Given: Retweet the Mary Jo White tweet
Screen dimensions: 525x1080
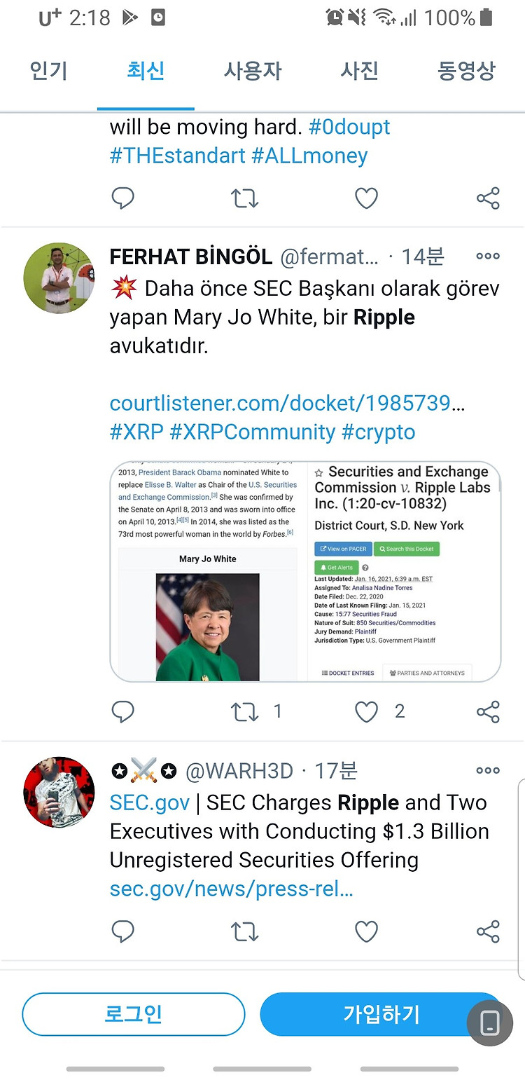Looking at the screenshot, I should tap(244, 712).
